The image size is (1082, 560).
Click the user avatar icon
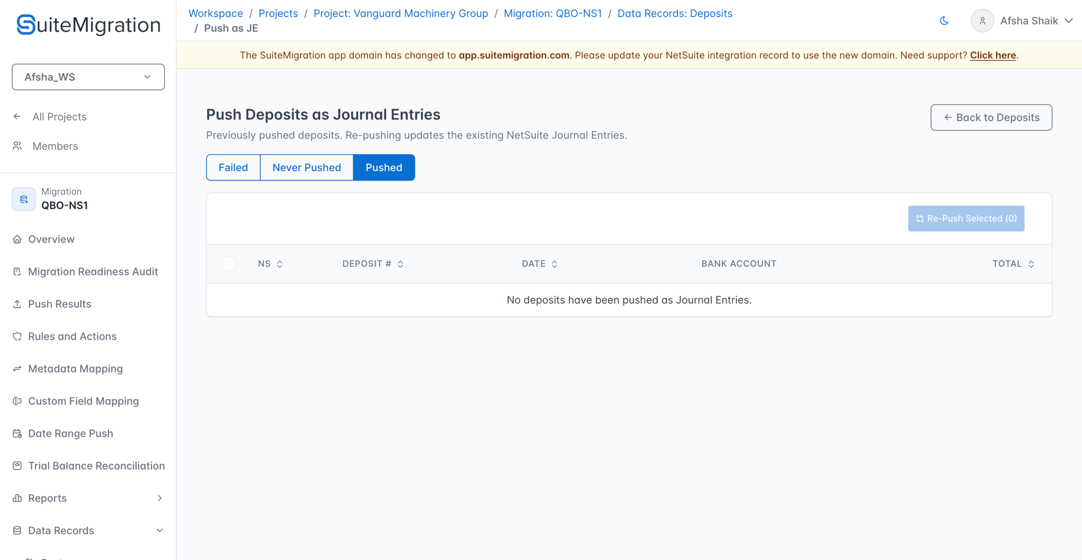click(982, 21)
